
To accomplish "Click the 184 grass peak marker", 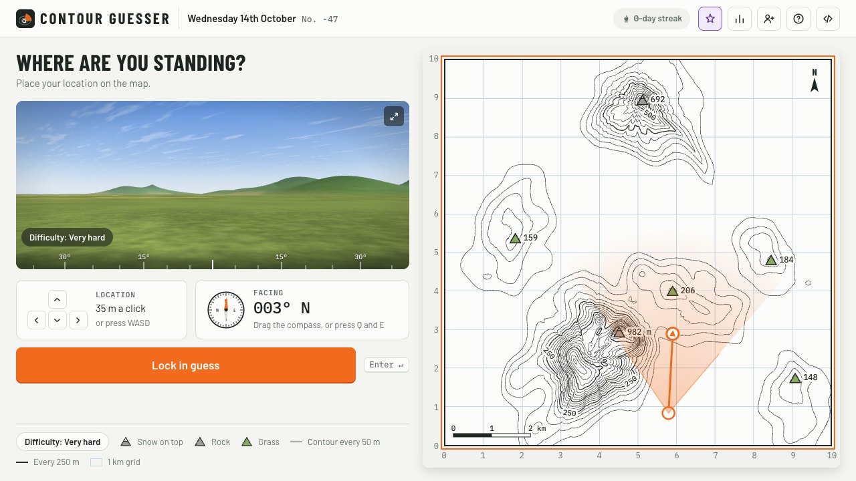I will pos(771,260).
